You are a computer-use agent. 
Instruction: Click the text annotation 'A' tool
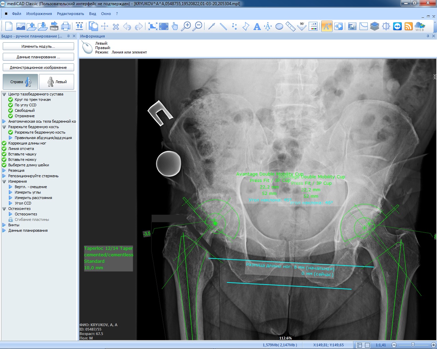click(x=257, y=26)
